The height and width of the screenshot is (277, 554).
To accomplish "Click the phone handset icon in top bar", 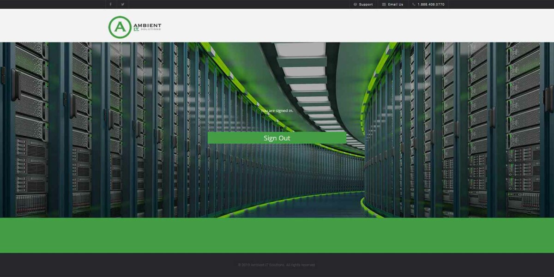I will point(413,4).
